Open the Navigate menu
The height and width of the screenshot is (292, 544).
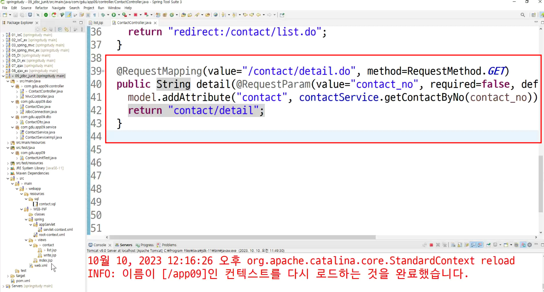pos(58,8)
